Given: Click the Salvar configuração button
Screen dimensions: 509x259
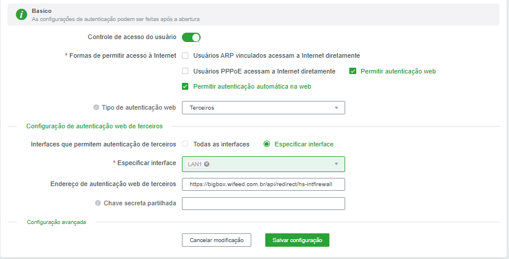Looking at the screenshot, I should click(297, 240).
